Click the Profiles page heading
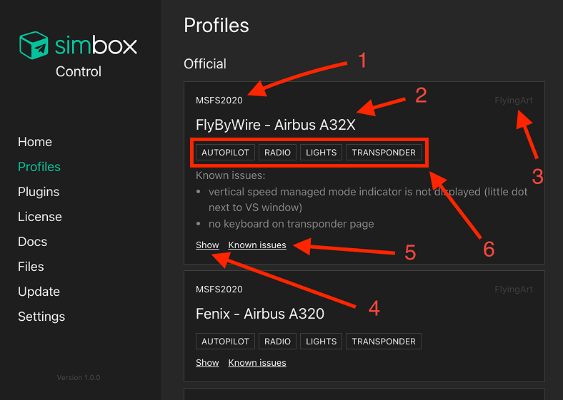The height and width of the screenshot is (400, 563). pyautogui.click(x=216, y=26)
